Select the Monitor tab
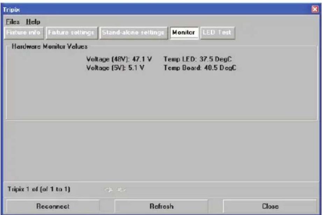 [184, 33]
